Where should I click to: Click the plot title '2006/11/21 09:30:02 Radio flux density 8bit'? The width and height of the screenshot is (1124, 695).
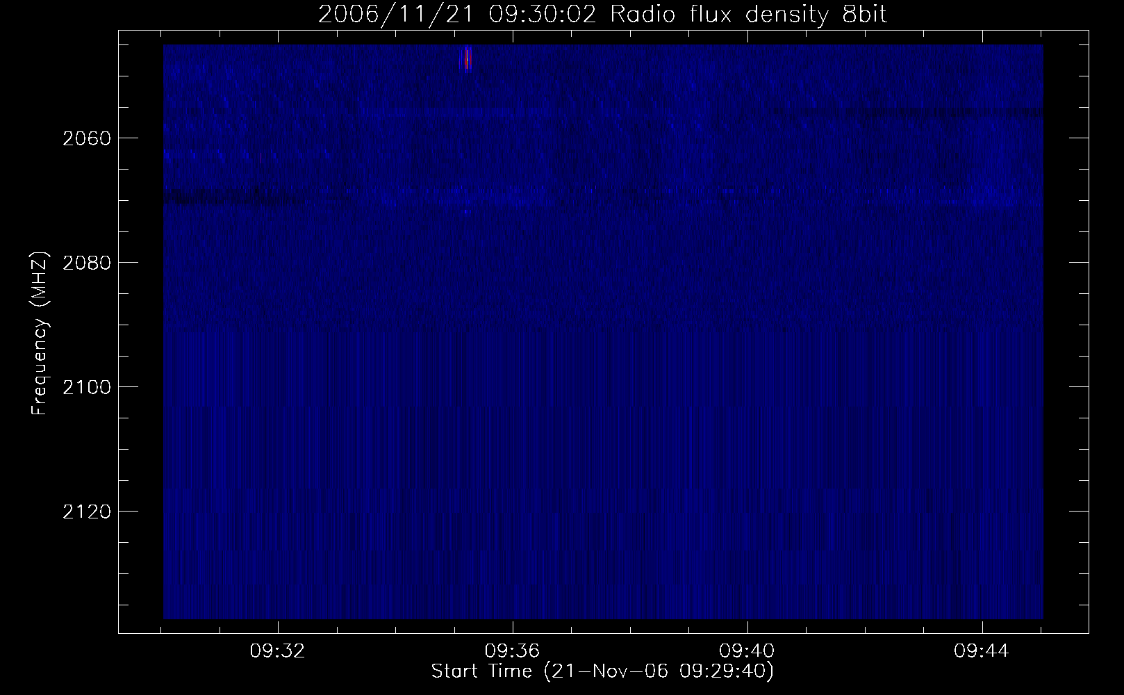coord(602,15)
